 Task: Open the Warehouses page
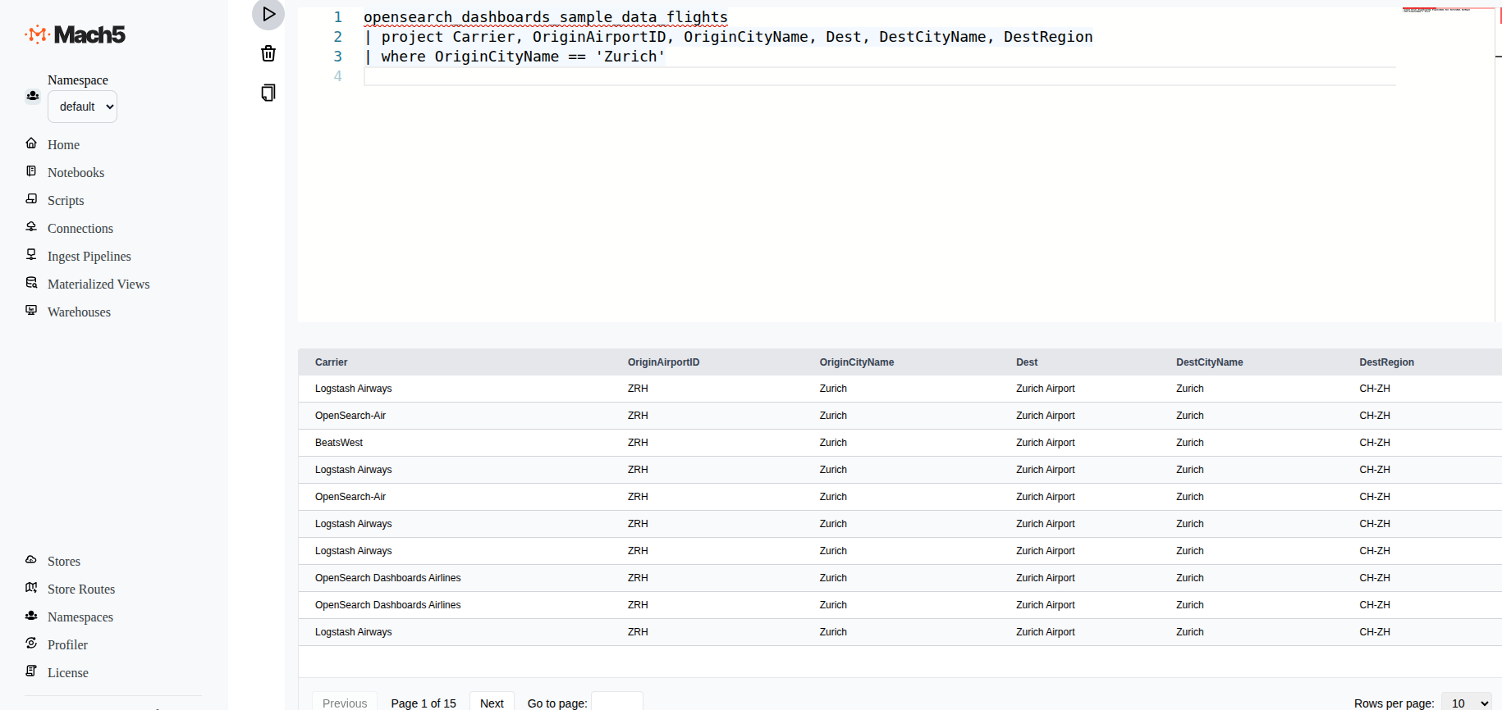(79, 312)
